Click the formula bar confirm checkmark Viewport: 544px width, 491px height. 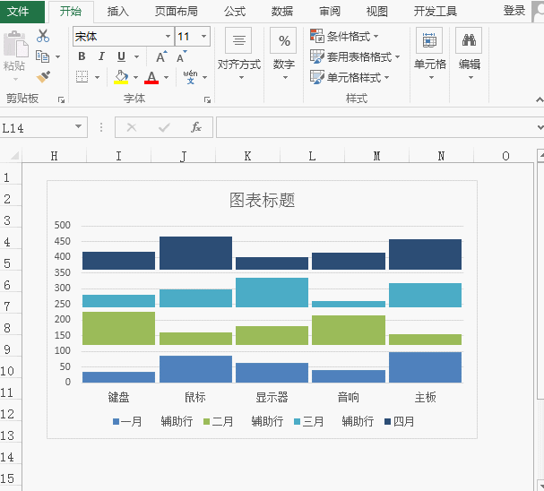pyautogui.click(x=164, y=127)
